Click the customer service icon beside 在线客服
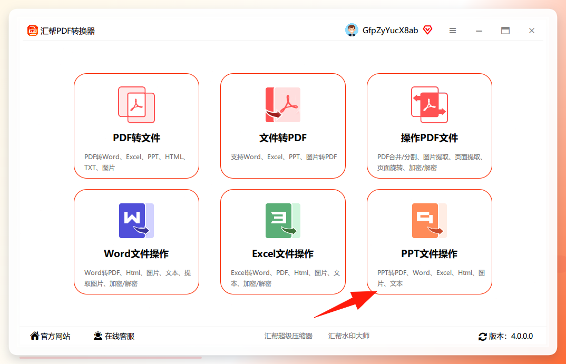Image resolution: width=566 pixels, height=364 pixels. (98, 336)
